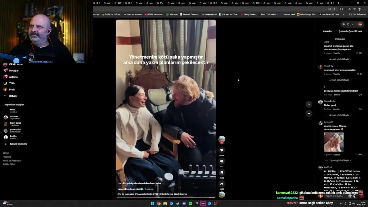
Task: Open the Şirket footer link
Action: point(6,153)
